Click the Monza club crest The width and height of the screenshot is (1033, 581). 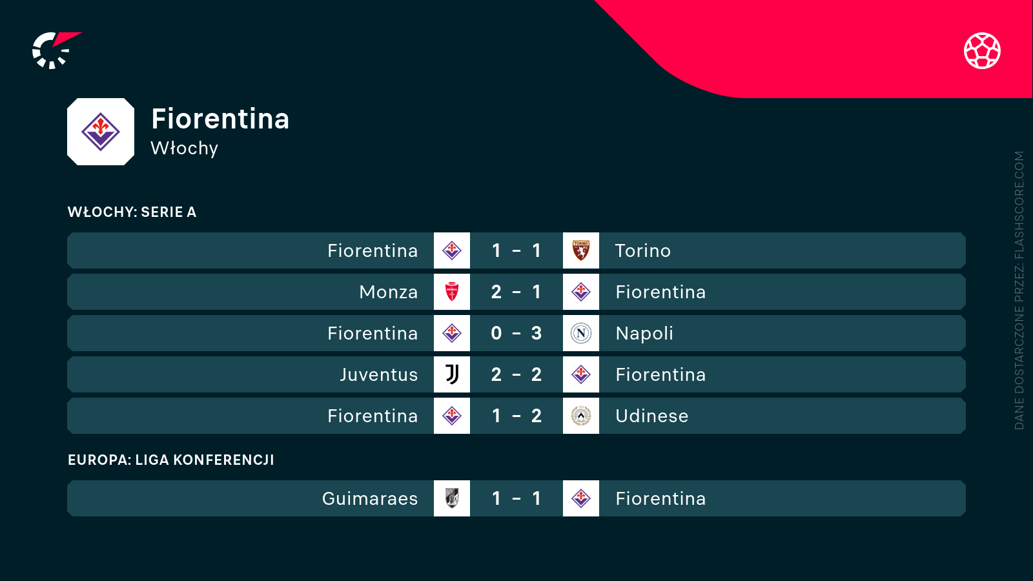[452, 292]
